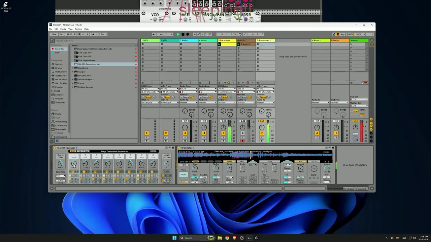The image size is (431, 242).
Task: Open Windows Start menu
Action: click(x=174, y=238)
